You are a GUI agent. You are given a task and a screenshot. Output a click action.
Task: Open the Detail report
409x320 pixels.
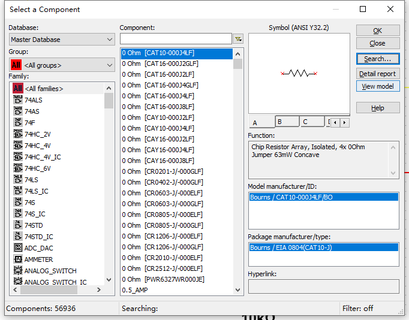tap(377, 74)
